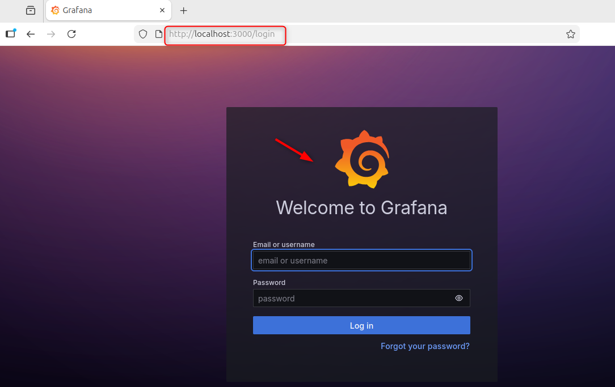Go back to the previous page
615x387 pixels.
pyautogui.click(x=31, y=34)
